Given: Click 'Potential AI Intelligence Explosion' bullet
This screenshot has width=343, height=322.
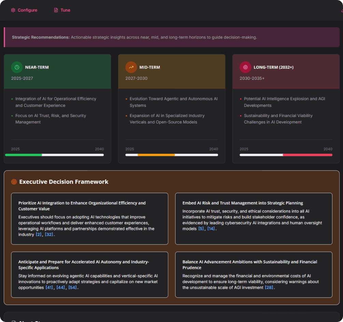Looking at the screenshot, I should (x=284, y=102).
